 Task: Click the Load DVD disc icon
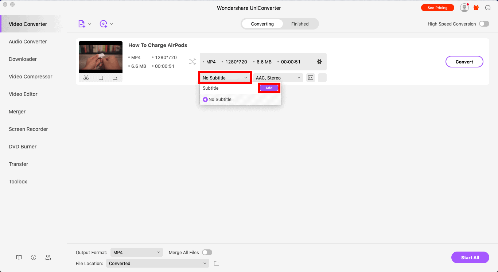pyautogui.click(x=104, y=24)
